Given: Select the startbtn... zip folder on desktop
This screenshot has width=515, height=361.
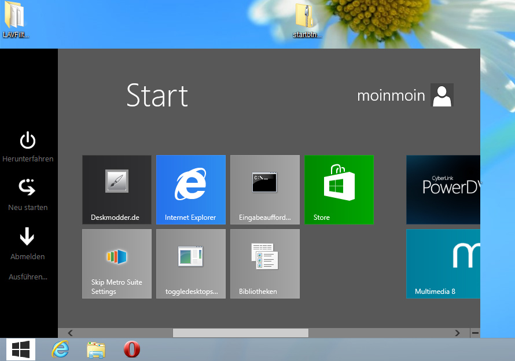Looking at the screenshot, I should [307, 20].
